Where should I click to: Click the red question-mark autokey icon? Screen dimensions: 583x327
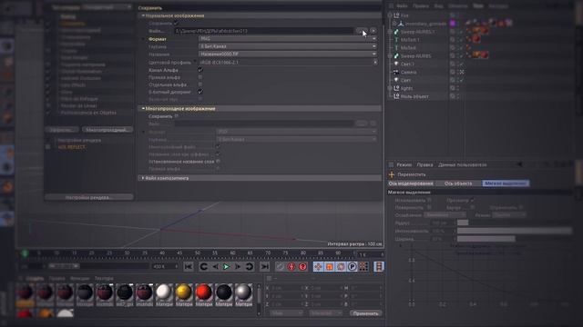302,266
